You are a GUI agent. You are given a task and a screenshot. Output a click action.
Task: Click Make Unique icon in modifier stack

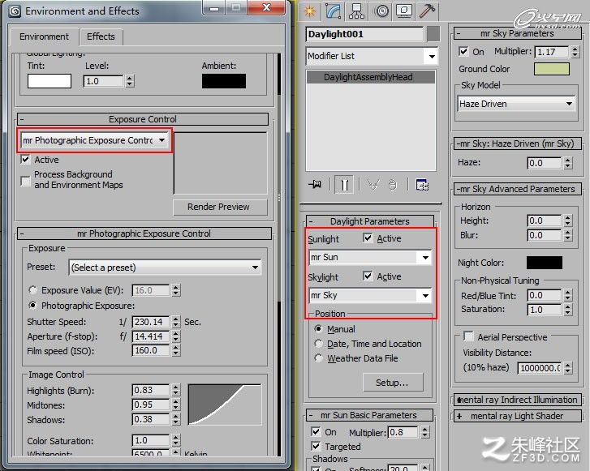pos(373,185)
